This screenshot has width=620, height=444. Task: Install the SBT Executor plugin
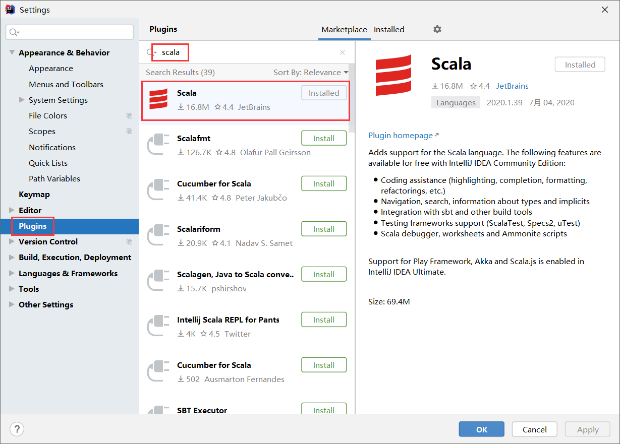click(x=324, y=409)
